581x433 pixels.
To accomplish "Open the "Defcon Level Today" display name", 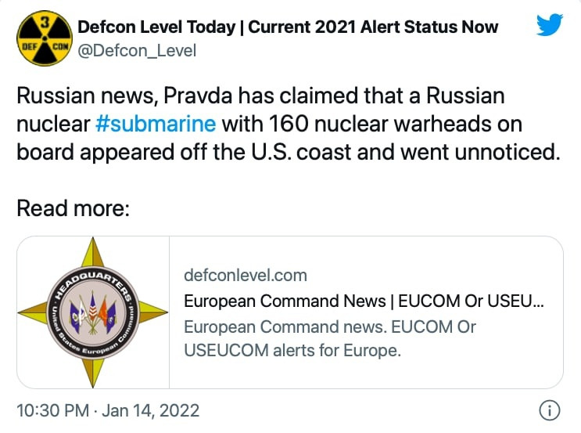I will [x=155, y=27].
